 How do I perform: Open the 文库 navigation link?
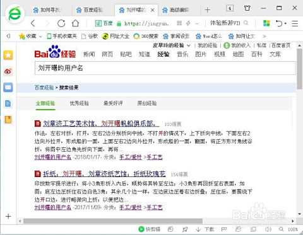coord(275,54)
